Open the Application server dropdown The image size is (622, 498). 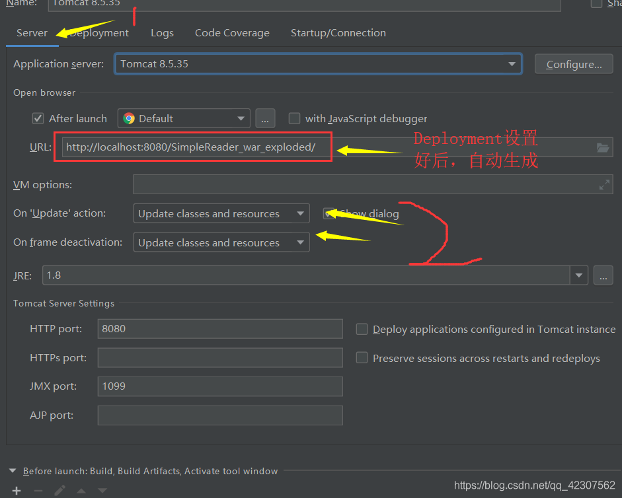click(318, 64)
